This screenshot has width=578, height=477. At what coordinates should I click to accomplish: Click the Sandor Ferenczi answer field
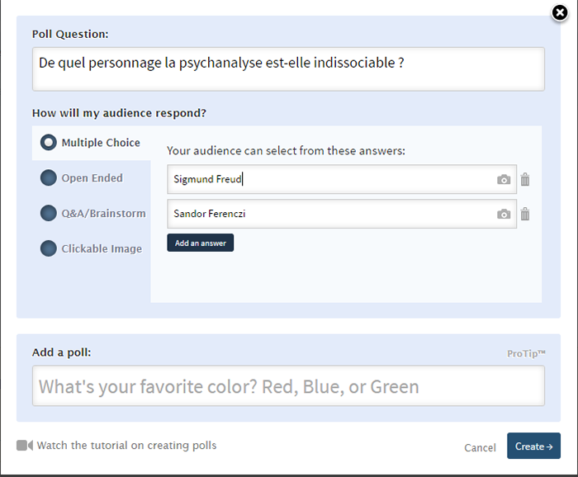pos(342,214)
